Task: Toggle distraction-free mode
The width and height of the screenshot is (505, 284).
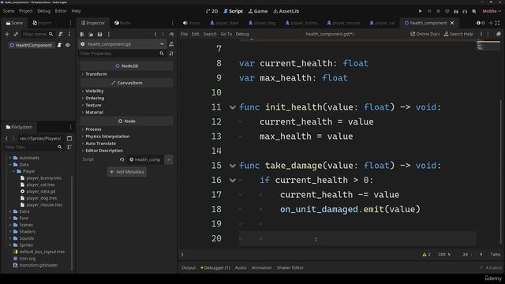Action: point(498,23)
